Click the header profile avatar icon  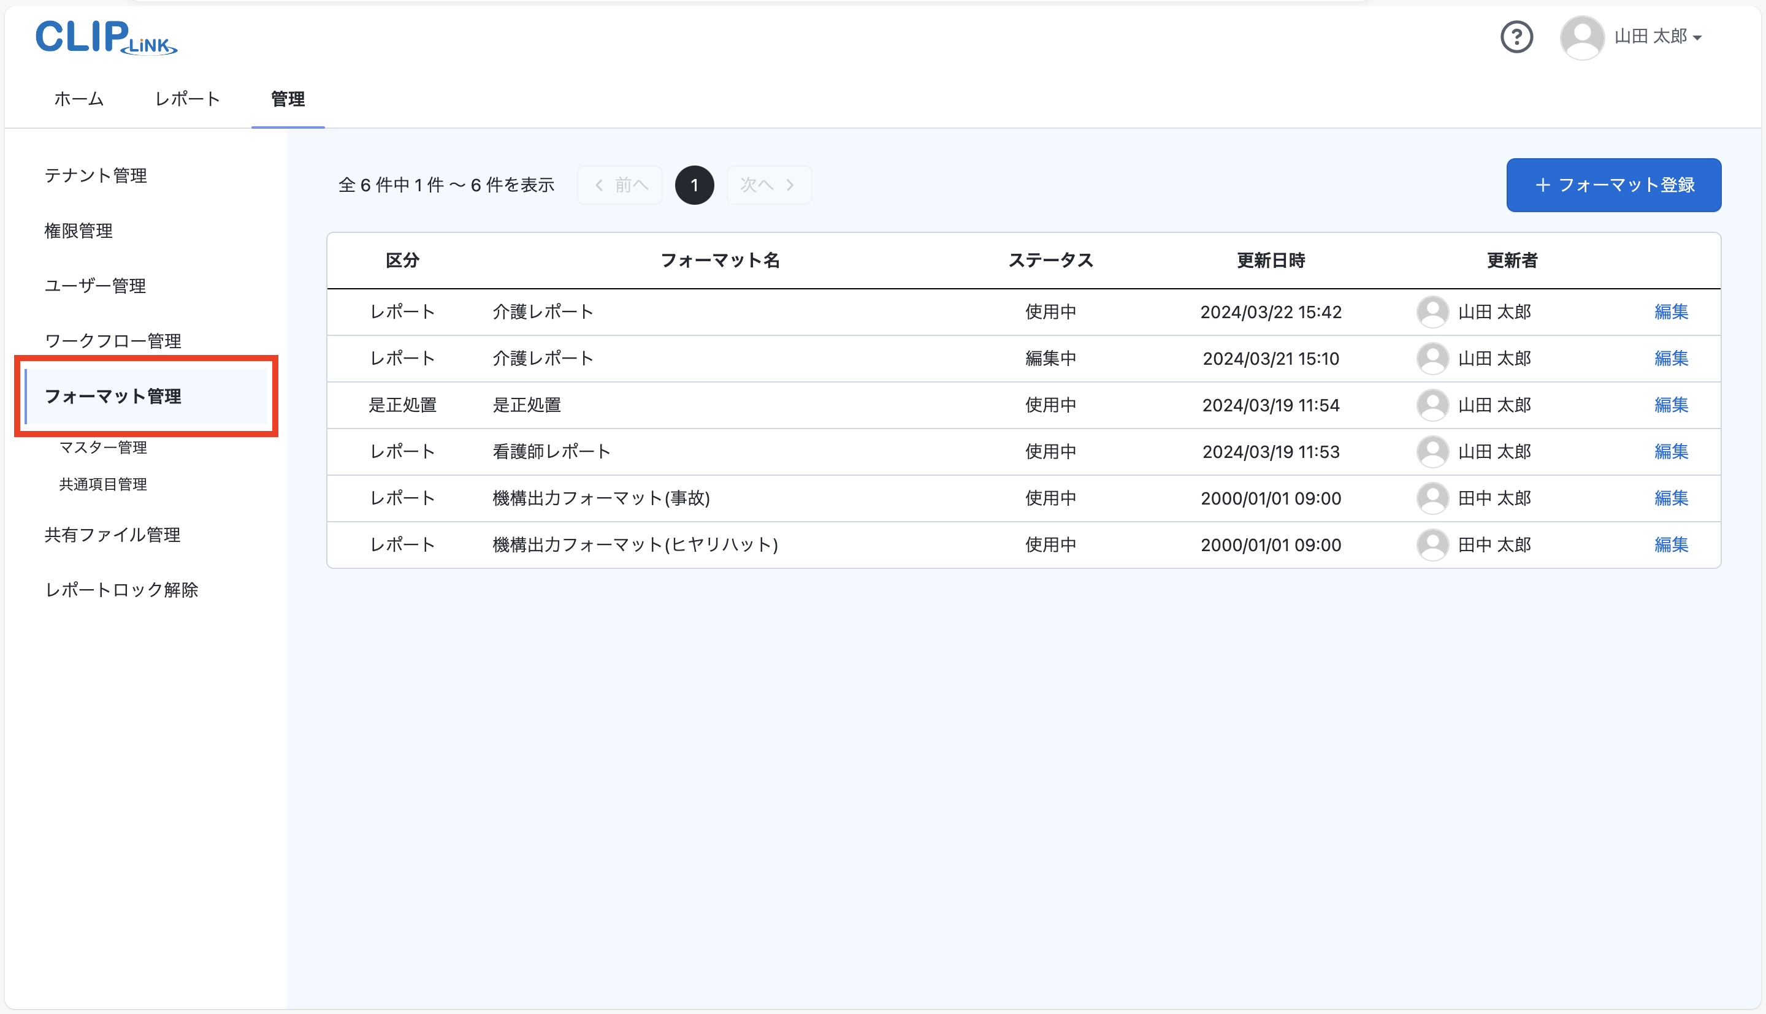point(1581,37)
